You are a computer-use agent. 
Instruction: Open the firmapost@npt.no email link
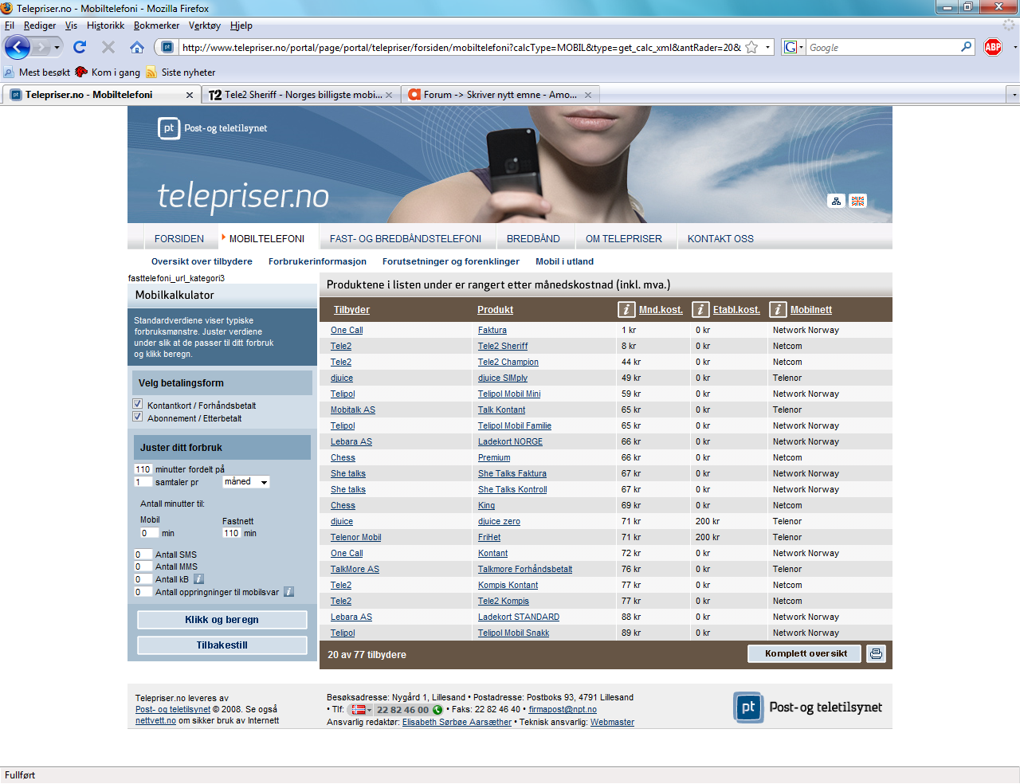(x=563, y=709)
